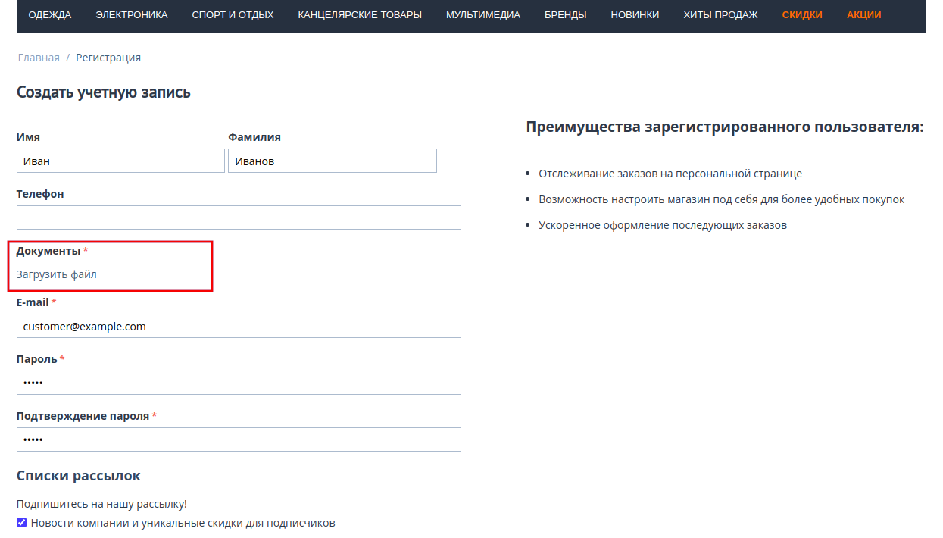Viewport: 943px width, 538px height.
Task: Click the E-mail input field
Action: tap(239, 326)
